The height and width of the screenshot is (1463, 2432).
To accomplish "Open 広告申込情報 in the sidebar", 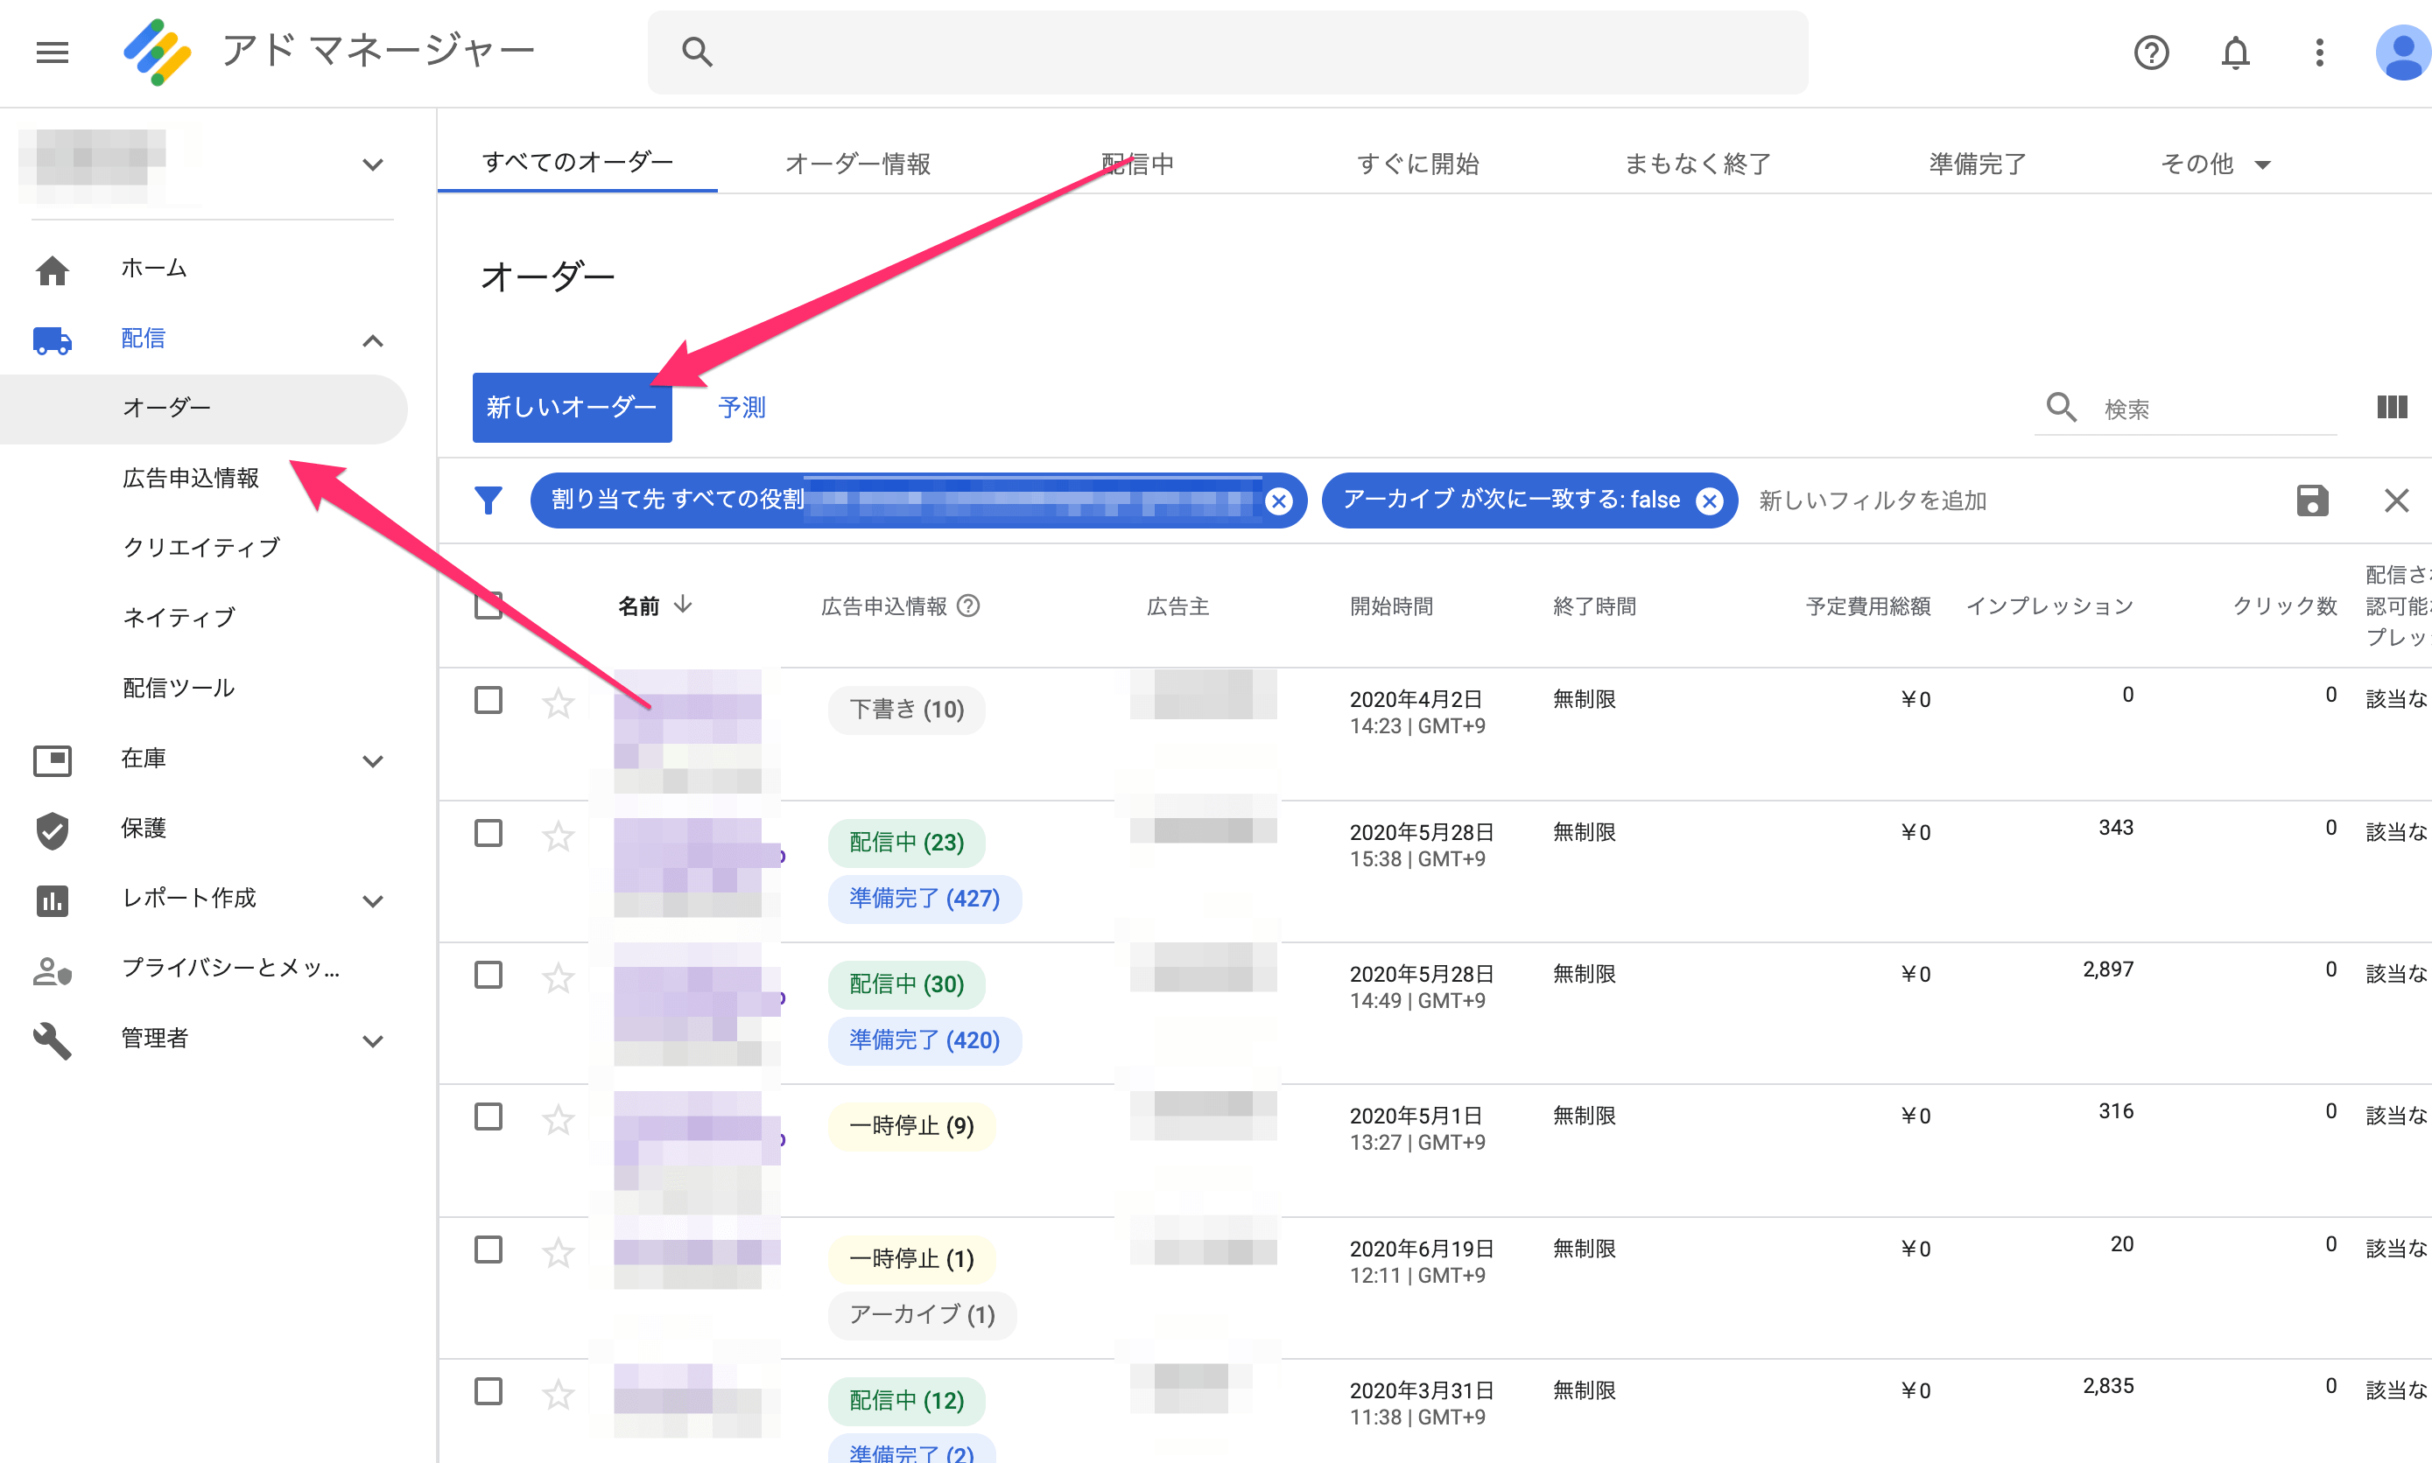I will coord(192,478).
